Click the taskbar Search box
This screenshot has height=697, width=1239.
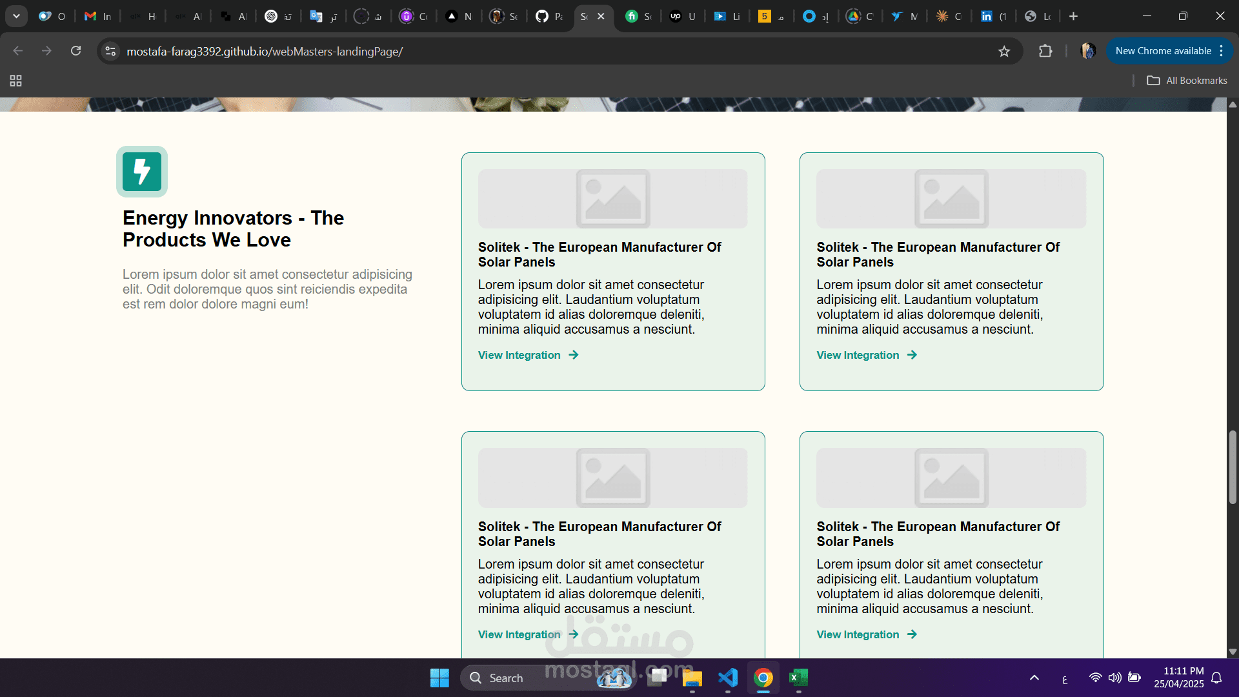(549, 678)
